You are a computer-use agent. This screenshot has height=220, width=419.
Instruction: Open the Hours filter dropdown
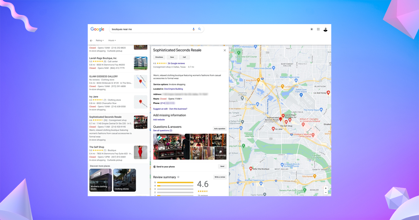coord(112,40)
